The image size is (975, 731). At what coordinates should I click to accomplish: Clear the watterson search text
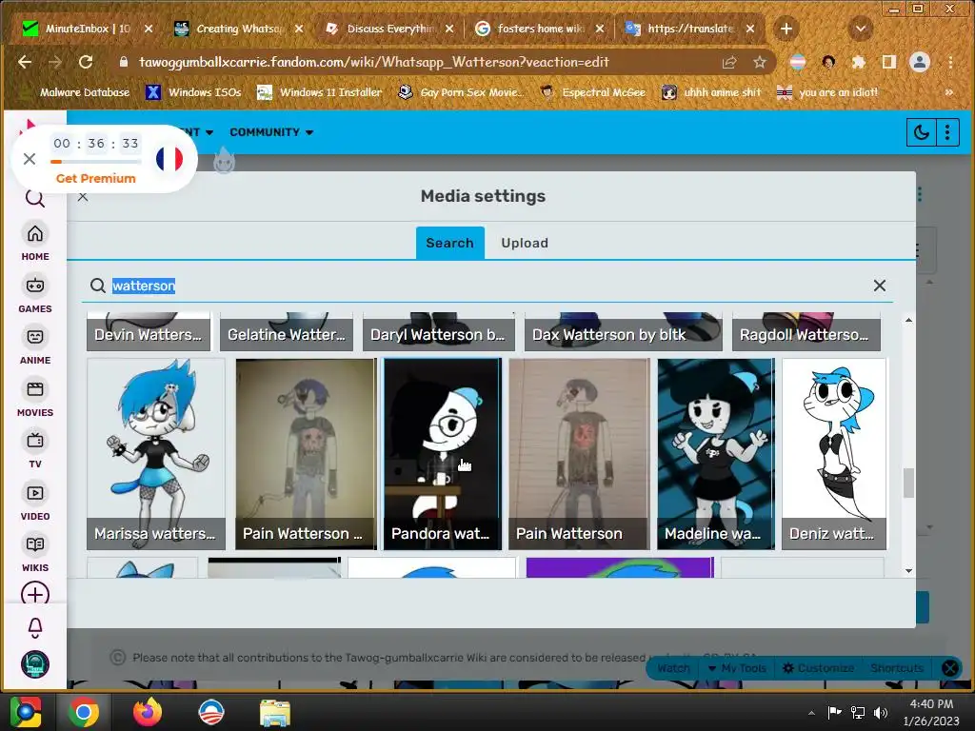pos(879,286)
